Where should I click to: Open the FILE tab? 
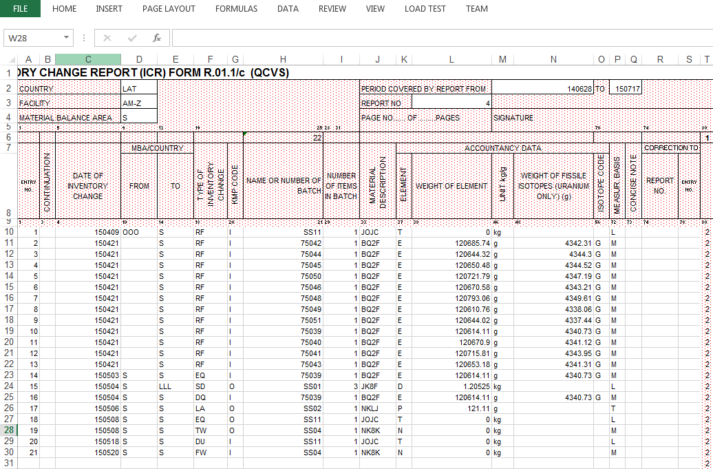(21, 9)
